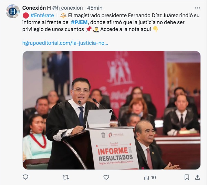This screenshot has width=207, height=185.
Task: Follow the hgrupoeditorial.com article link
Action: click(65, 43)
